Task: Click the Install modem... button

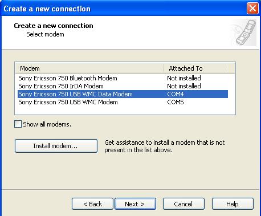Action: (56, 146)
